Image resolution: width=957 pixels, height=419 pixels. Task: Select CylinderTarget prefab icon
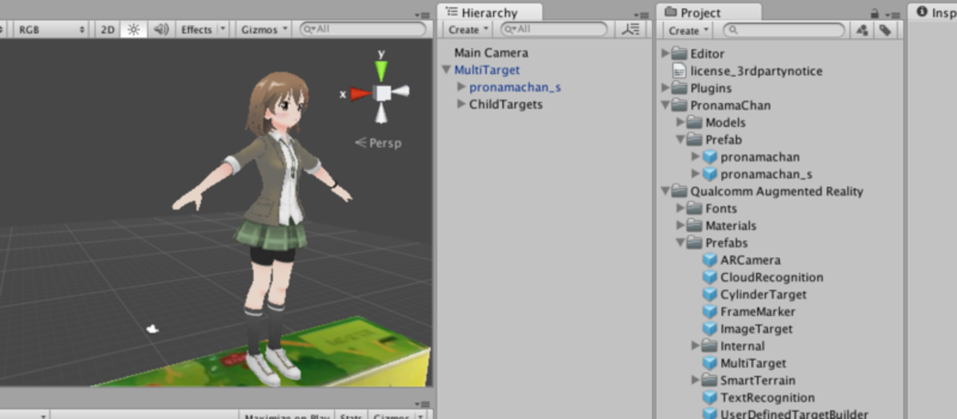[710, 295]
